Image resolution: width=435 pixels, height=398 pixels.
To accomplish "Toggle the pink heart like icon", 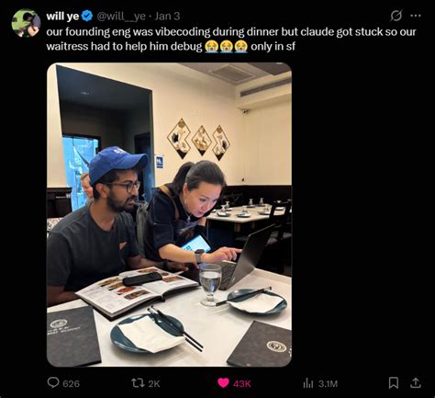I will coord(223,383).
